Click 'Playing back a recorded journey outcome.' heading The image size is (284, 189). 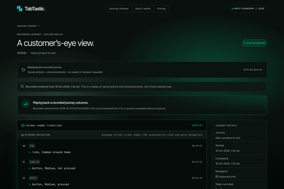tap(61, 103)
